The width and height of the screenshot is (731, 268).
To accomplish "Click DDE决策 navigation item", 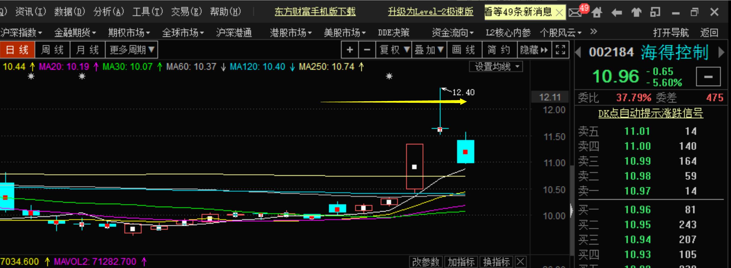I will [x=394, y=32].
